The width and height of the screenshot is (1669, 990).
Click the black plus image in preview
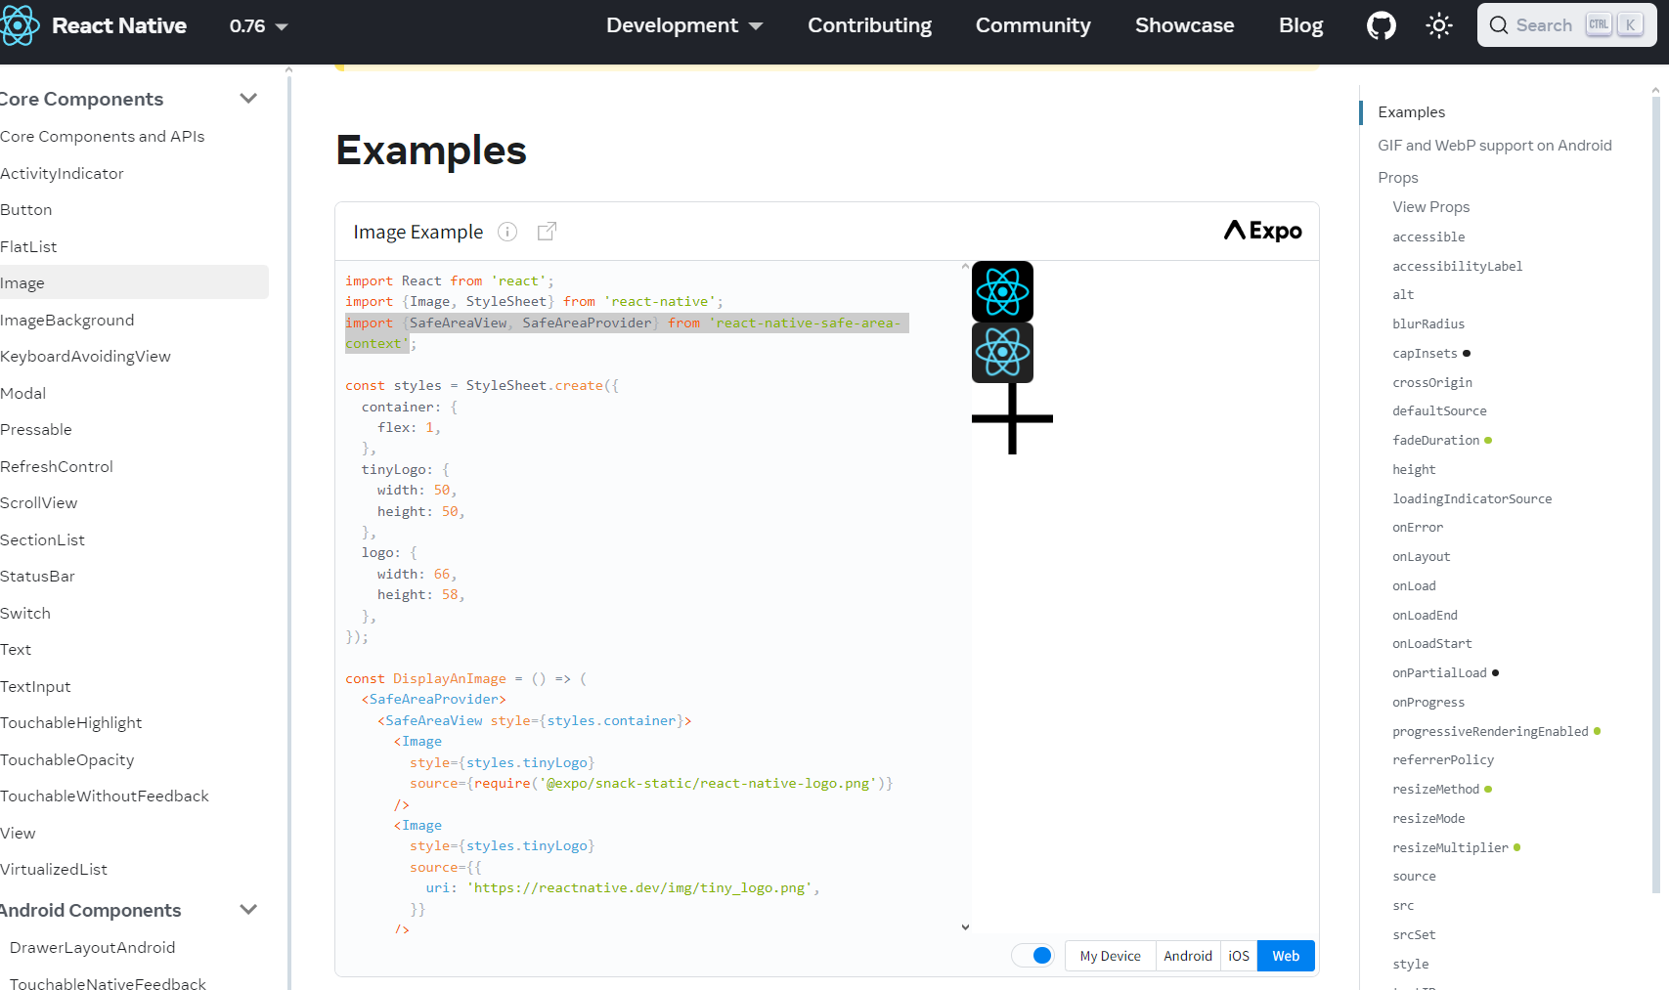pyautogui.click(x=1012, y=418)
